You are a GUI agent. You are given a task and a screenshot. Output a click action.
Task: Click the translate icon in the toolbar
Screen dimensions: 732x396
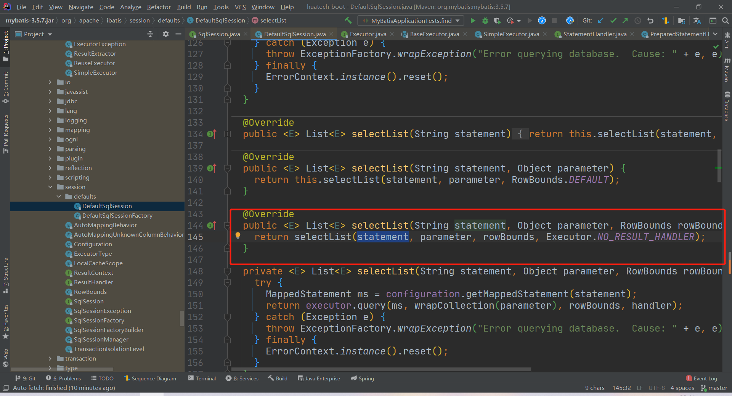(697, 21)
